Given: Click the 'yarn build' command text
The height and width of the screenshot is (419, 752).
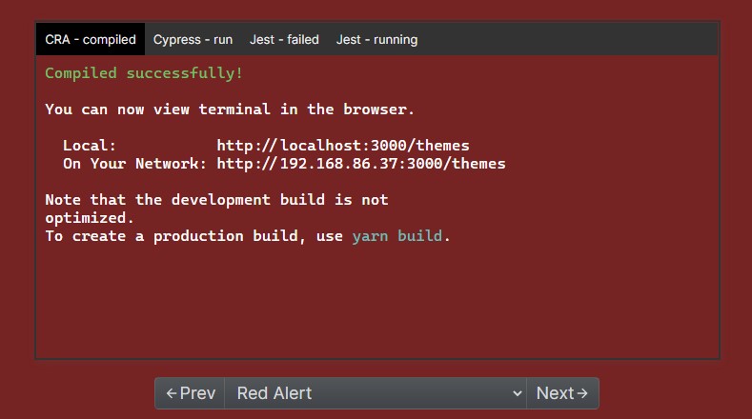Looking at the screenshot, I should click(x=397, y=236).
